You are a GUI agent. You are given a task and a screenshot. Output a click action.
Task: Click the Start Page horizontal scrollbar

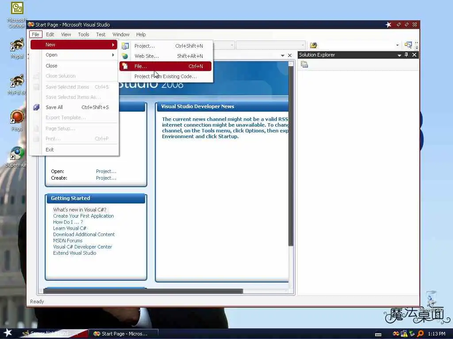tap(143, 291)
